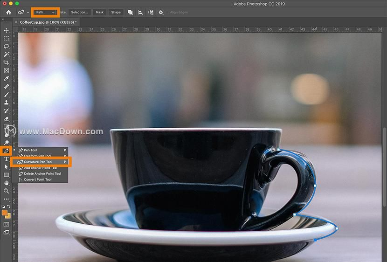Screen dimensions: 387x262
Task: Select the Frame tool
Action: [x=7, y=70]
